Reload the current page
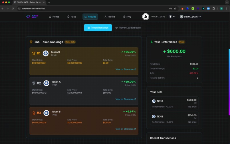The width and height of the screenshot is (230, 144). coord(13,9)
